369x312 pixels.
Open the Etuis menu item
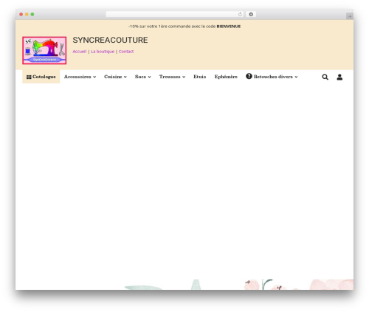(x=200, y=77)
